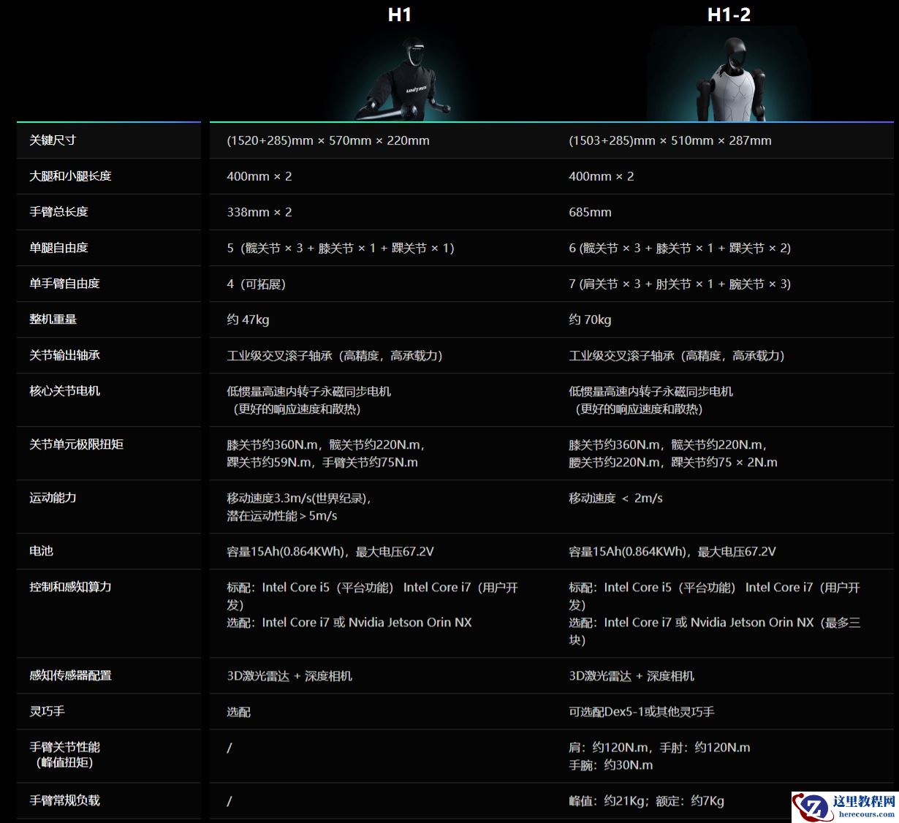
Task: Select H1-2 dimensions (1503+285)mm × 510mm × 287mm
Action: 670,140
